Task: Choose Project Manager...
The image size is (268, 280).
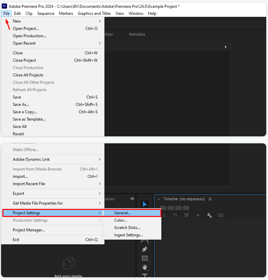Action: pos(53,230)
